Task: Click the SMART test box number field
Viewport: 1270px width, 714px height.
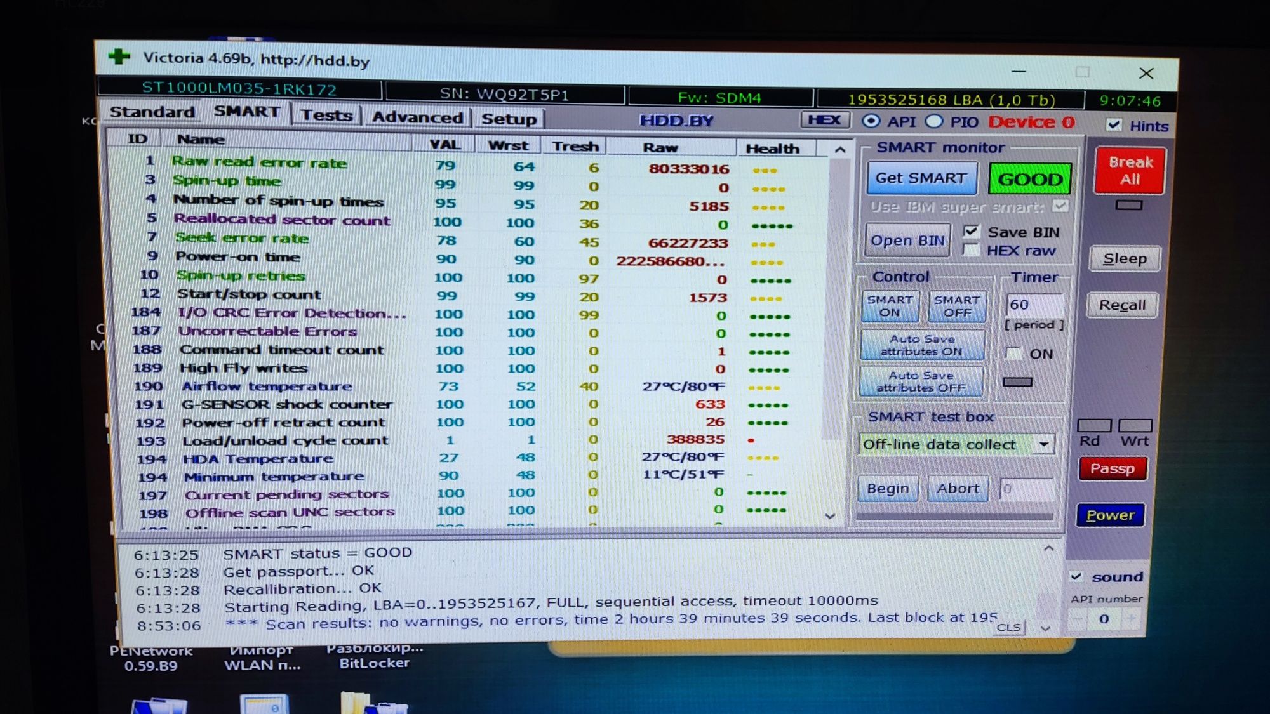Action: [1026, 489]
